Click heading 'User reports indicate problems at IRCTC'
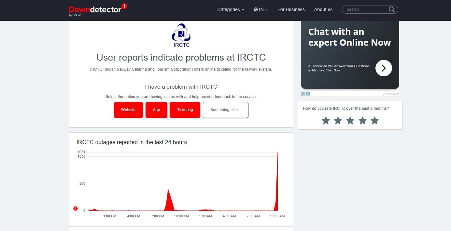451x231 pixels. point(181,57)
